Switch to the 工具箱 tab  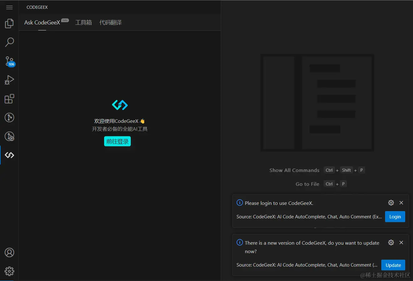click(83, 23)
